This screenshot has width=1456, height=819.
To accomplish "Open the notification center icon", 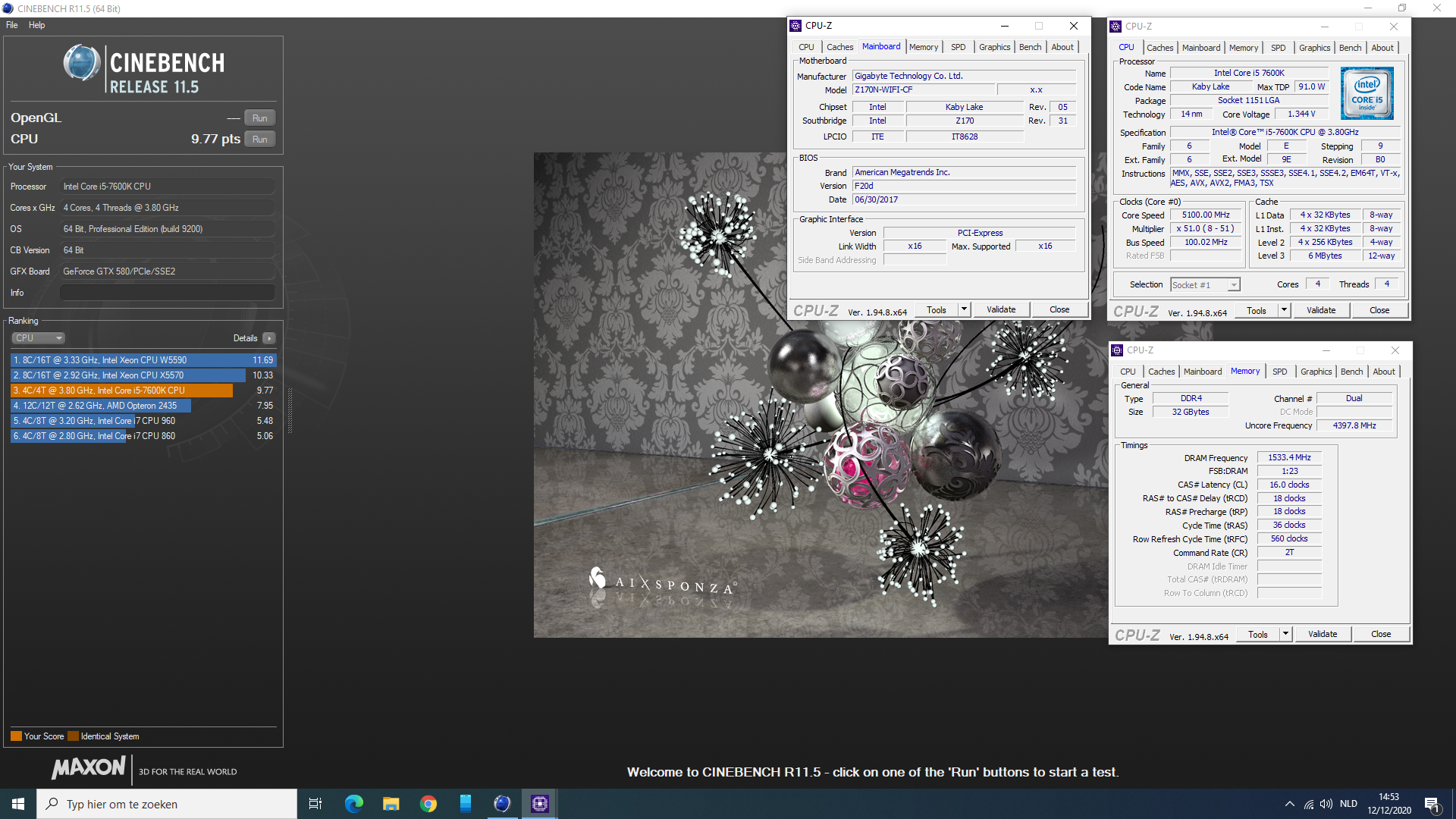I will [x=1432, y=804].
